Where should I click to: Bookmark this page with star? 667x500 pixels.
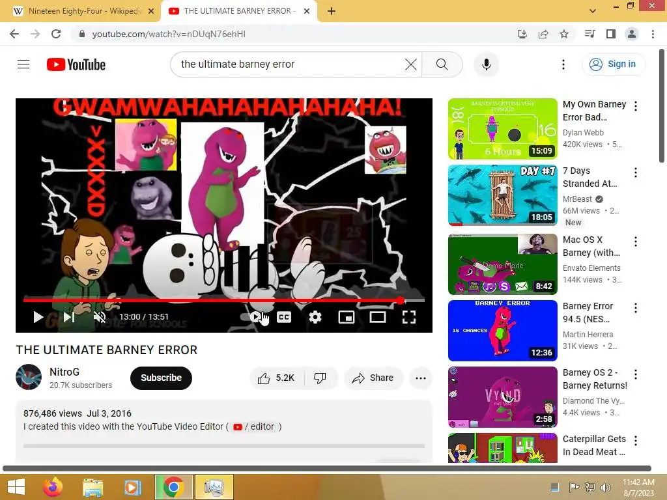(x=563, y=34)
